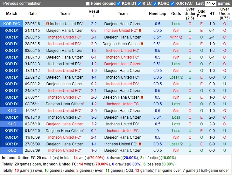Image resolution: width=232 pixels, height=175 pixels.
Task: Click the Handicap column header
Action: [158, 14]
